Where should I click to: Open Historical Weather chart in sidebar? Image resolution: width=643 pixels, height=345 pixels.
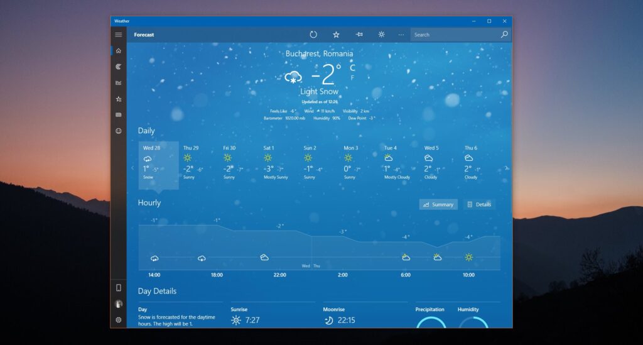click(119, 83)
